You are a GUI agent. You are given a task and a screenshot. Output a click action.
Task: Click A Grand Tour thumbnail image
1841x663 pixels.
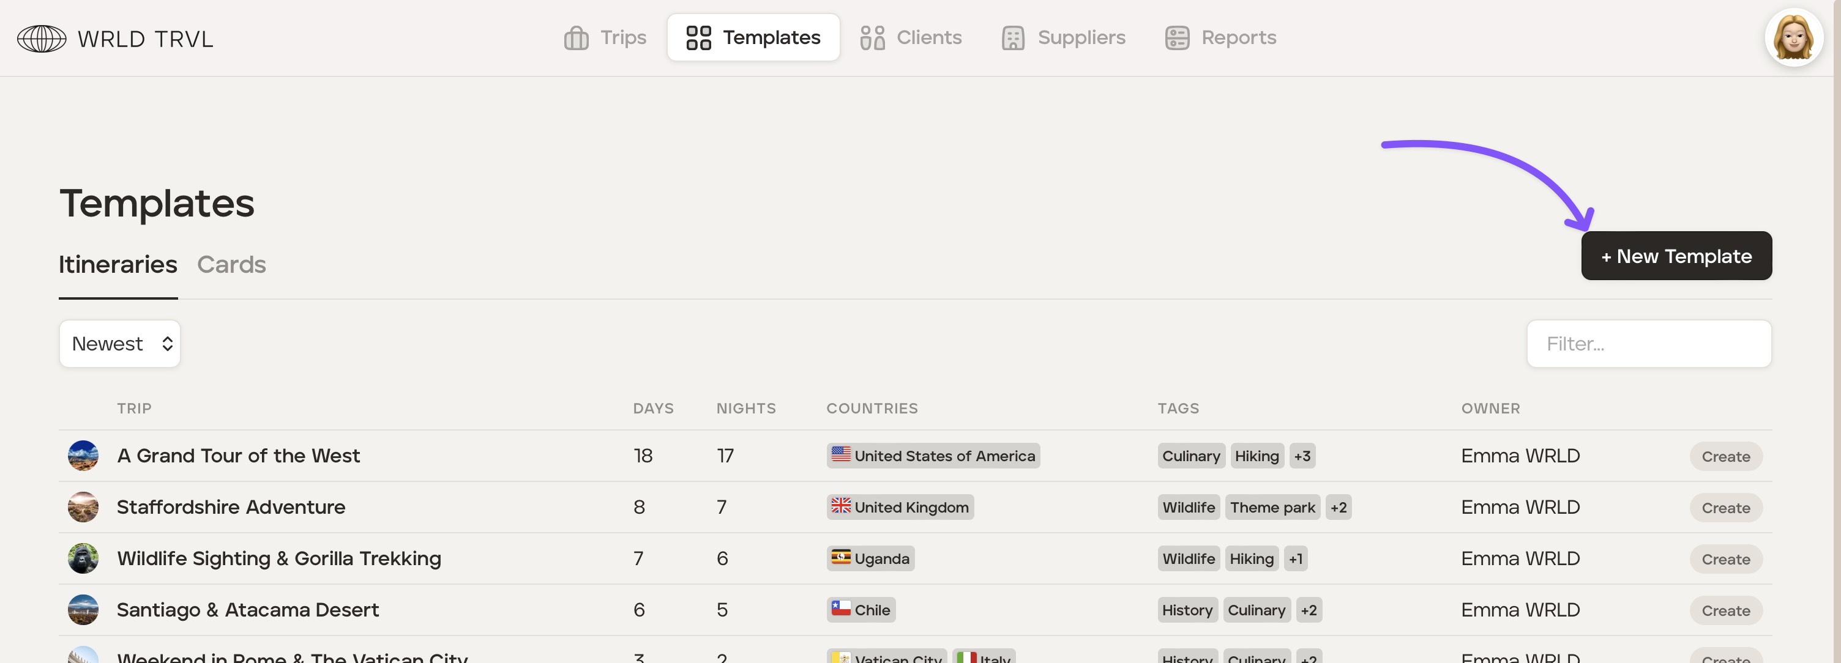click(83, 456)
